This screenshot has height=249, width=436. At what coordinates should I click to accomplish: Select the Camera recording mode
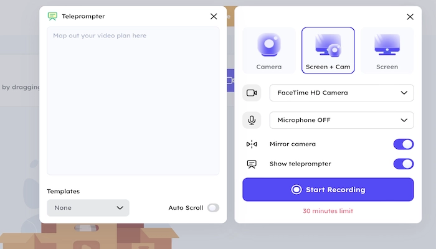click(269, 50)
